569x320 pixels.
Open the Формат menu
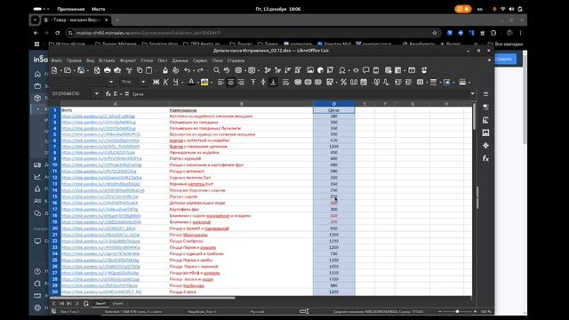[x=128, y=60]
